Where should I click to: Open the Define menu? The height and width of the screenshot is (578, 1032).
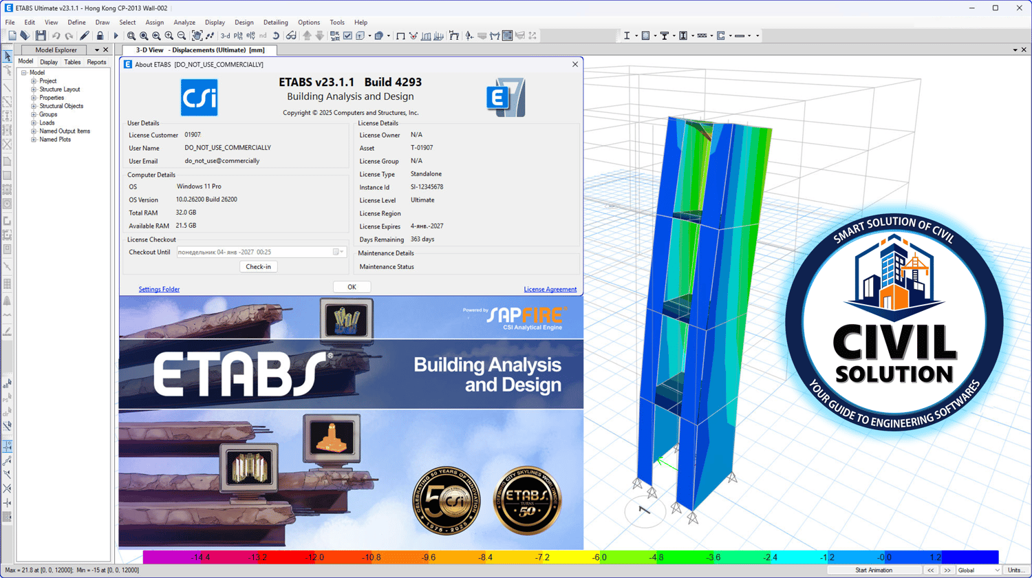tap(76, 23)
